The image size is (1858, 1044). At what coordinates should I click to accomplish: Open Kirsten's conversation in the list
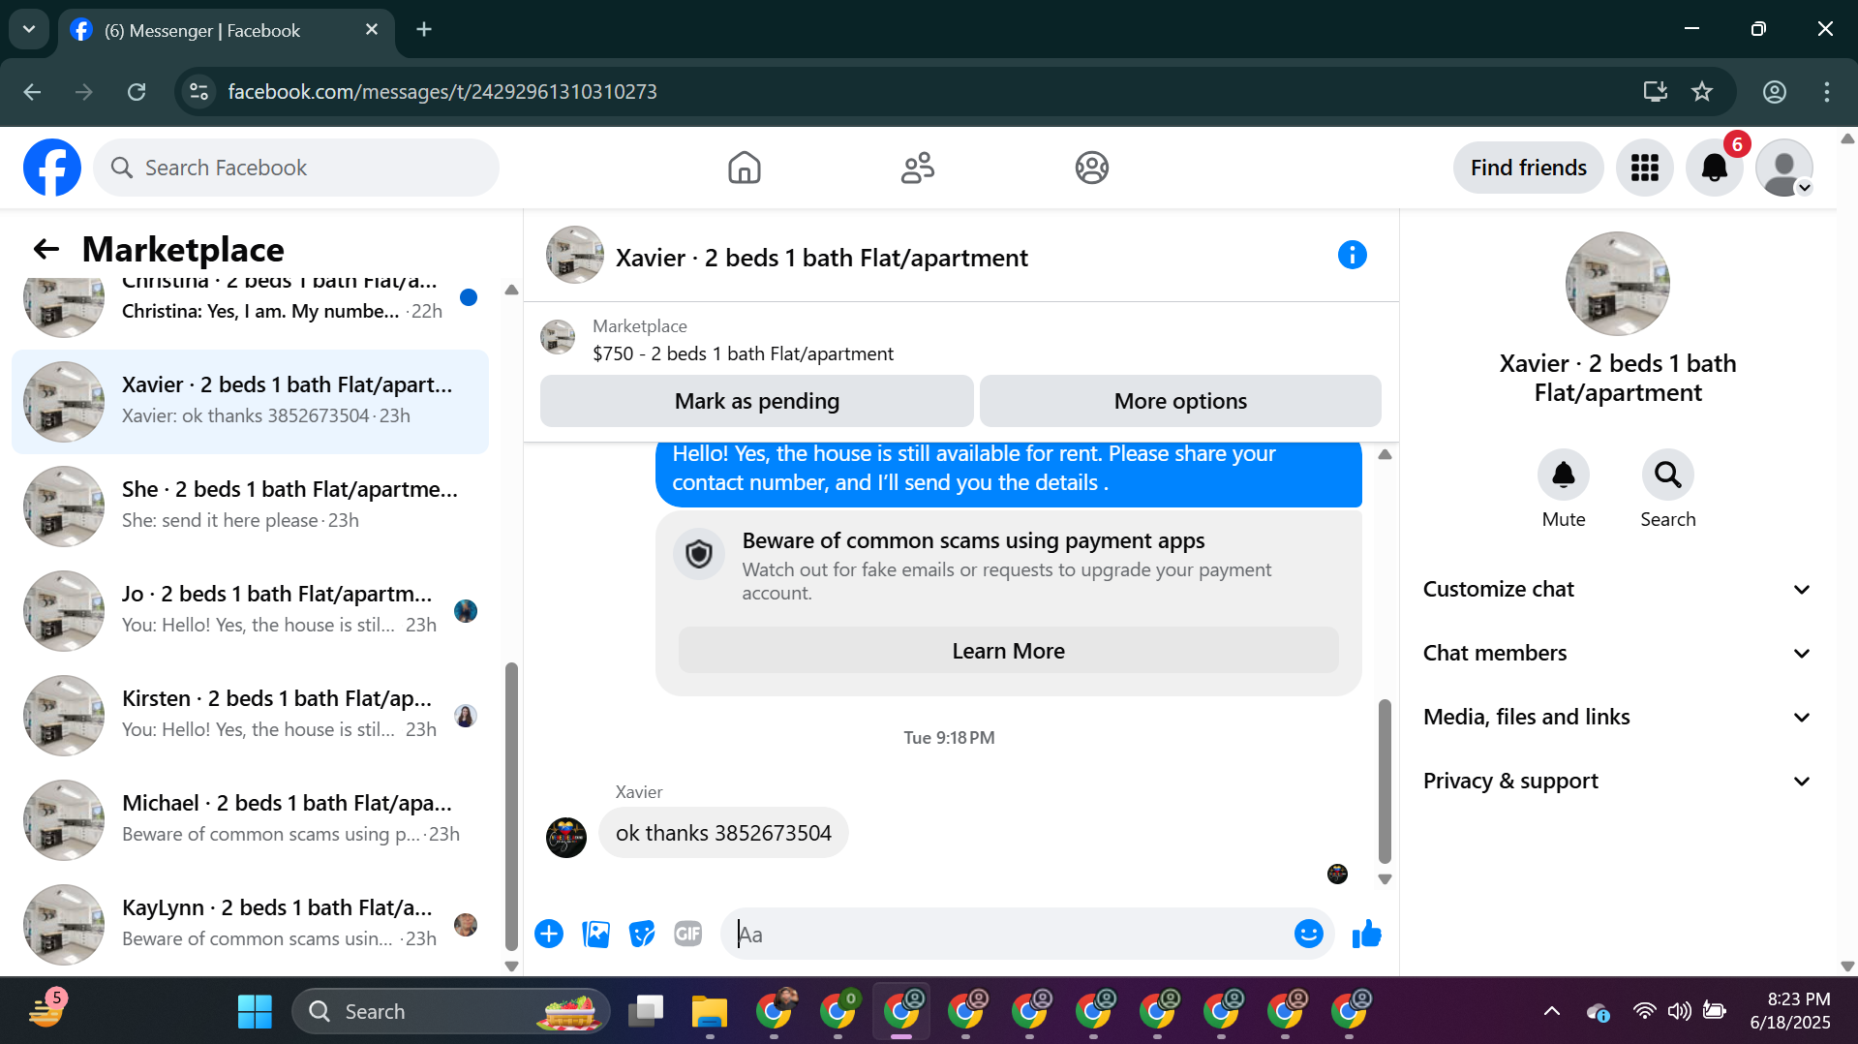250,716
